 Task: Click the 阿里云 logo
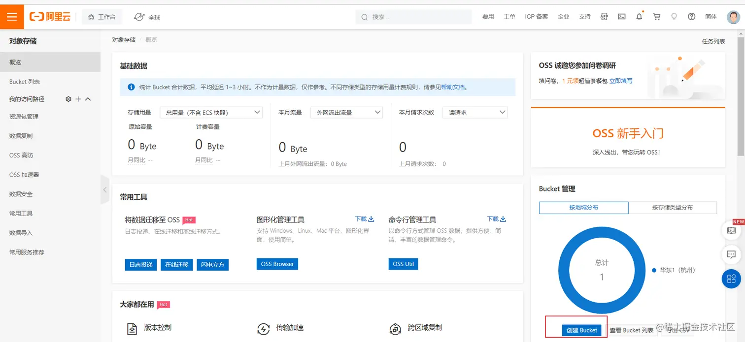[50, 17]
